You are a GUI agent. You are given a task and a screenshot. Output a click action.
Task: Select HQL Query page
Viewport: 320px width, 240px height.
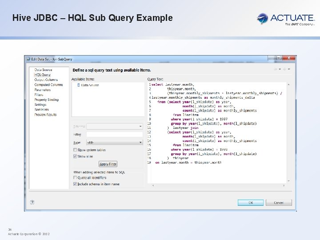pyautogui.click(x=43, y=75)
